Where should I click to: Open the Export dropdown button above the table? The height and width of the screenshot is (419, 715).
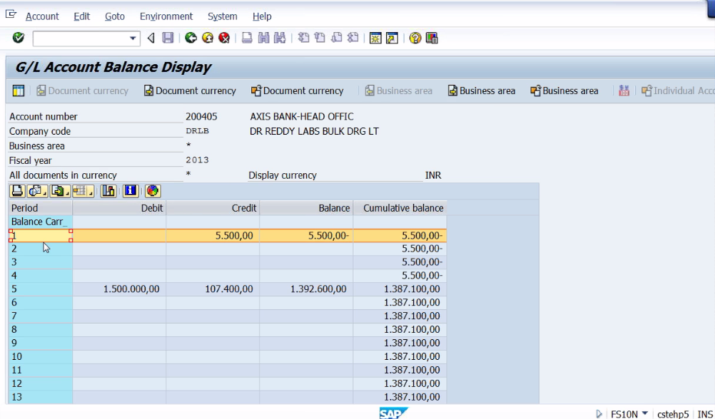pyautogui.click(x=60, y=191)
